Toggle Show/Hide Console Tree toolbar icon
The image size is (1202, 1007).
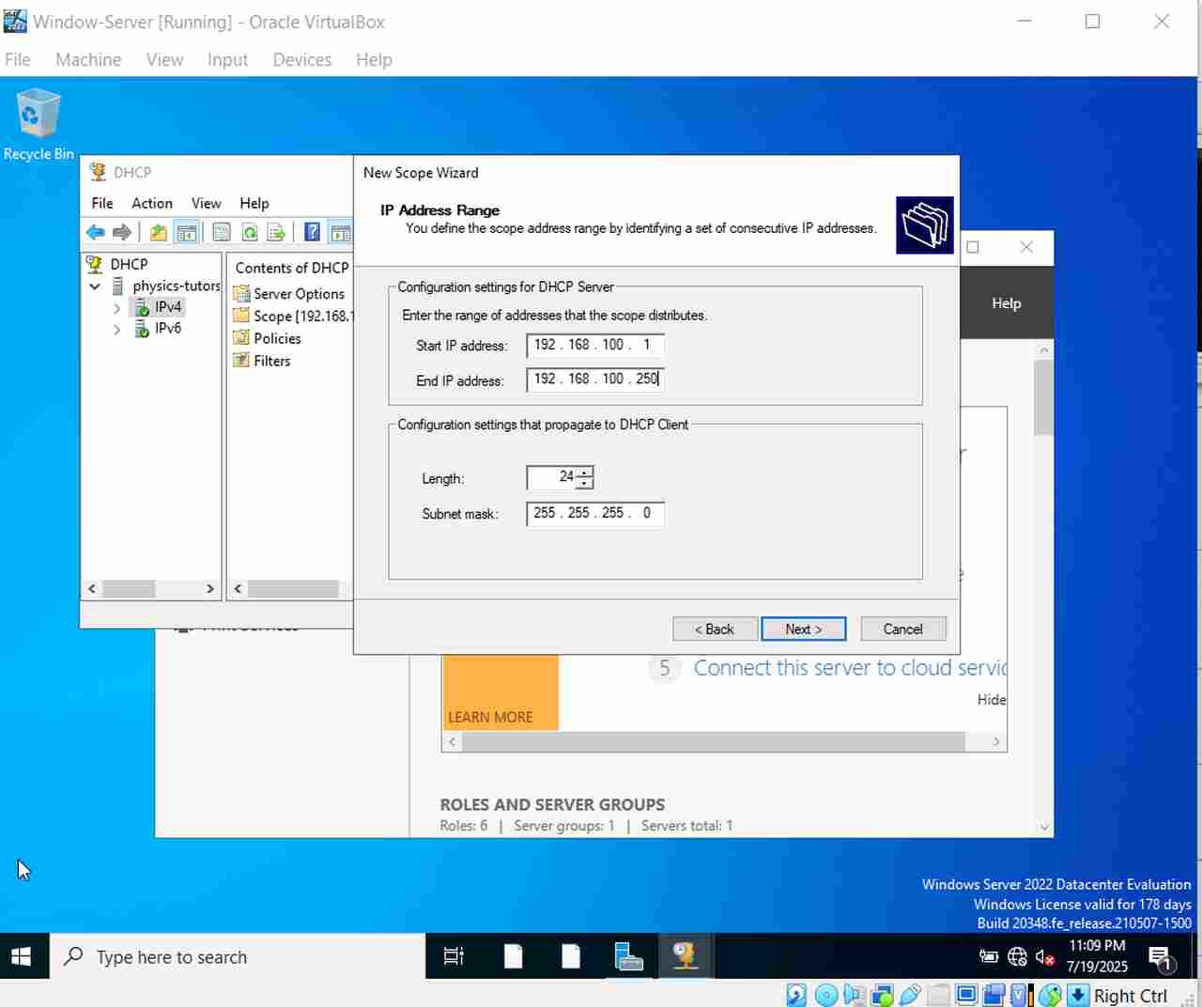click(x=187, y=232)
